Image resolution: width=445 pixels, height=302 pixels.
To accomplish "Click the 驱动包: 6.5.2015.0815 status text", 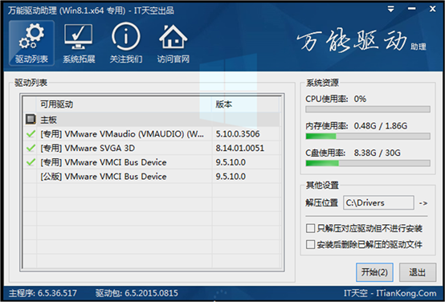I will click(137, 293).
